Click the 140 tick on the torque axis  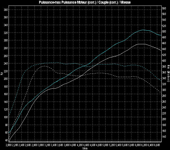click(x=164, y=137)
